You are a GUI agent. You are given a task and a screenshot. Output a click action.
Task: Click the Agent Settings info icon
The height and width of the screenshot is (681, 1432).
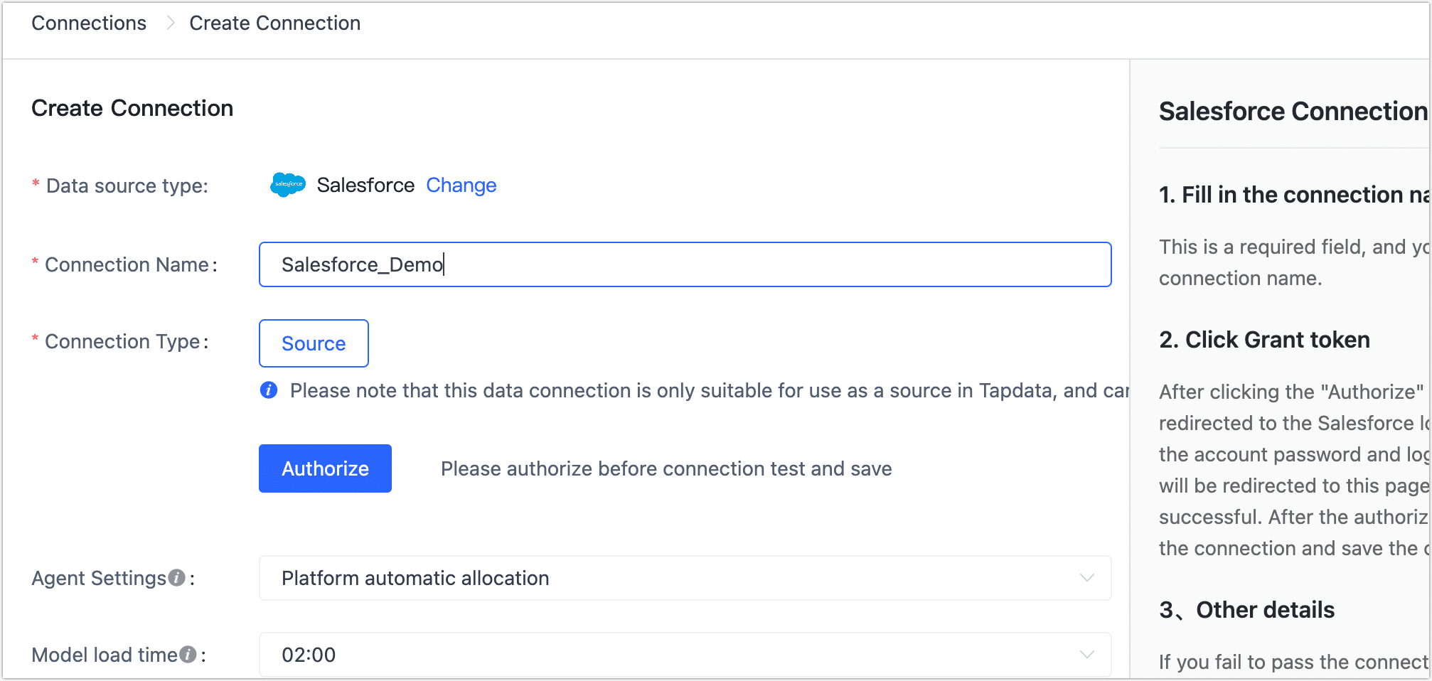tap(176, 578)
